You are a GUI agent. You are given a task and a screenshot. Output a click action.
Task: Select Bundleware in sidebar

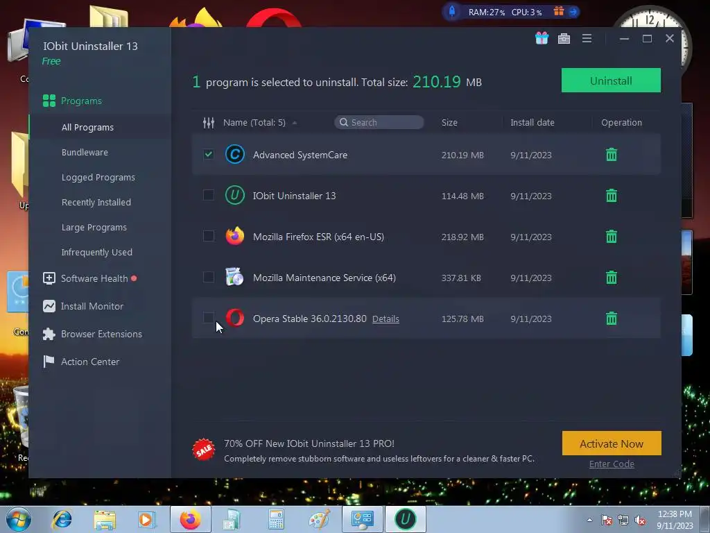point(85,152)
